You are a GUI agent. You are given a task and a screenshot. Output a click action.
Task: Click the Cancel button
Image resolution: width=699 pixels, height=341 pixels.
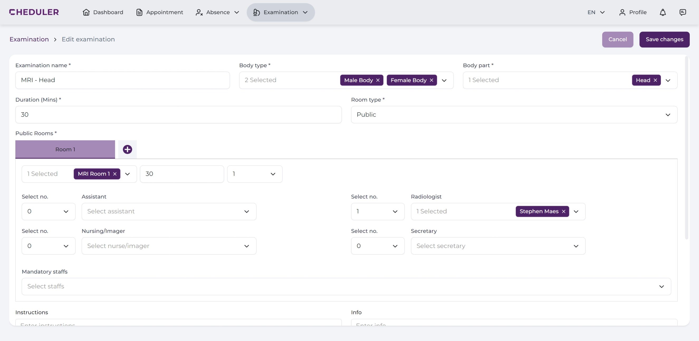[617, 40]
